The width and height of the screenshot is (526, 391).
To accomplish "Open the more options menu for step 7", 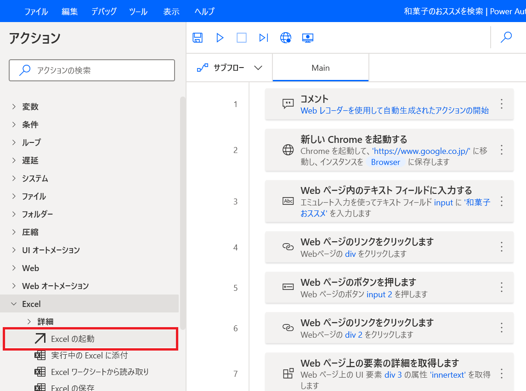I will (x=502, y=373).
